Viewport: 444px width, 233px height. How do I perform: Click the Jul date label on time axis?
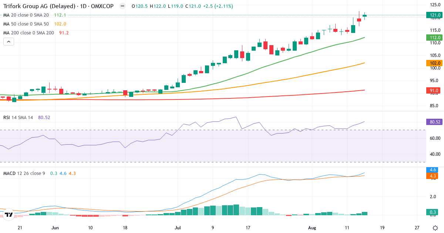click(x=178, y=228)
